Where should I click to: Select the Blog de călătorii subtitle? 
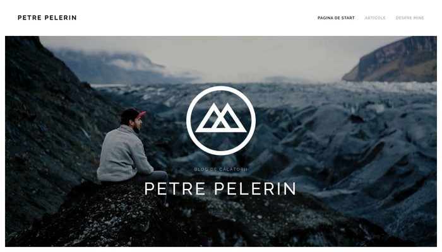tap(221, 169)
